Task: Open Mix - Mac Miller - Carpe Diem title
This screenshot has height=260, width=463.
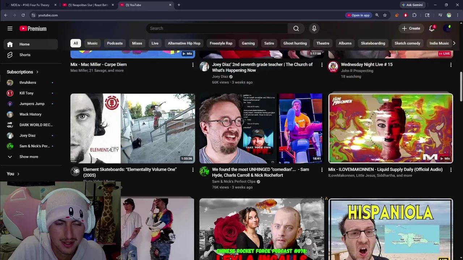Action: pos(98,65)
